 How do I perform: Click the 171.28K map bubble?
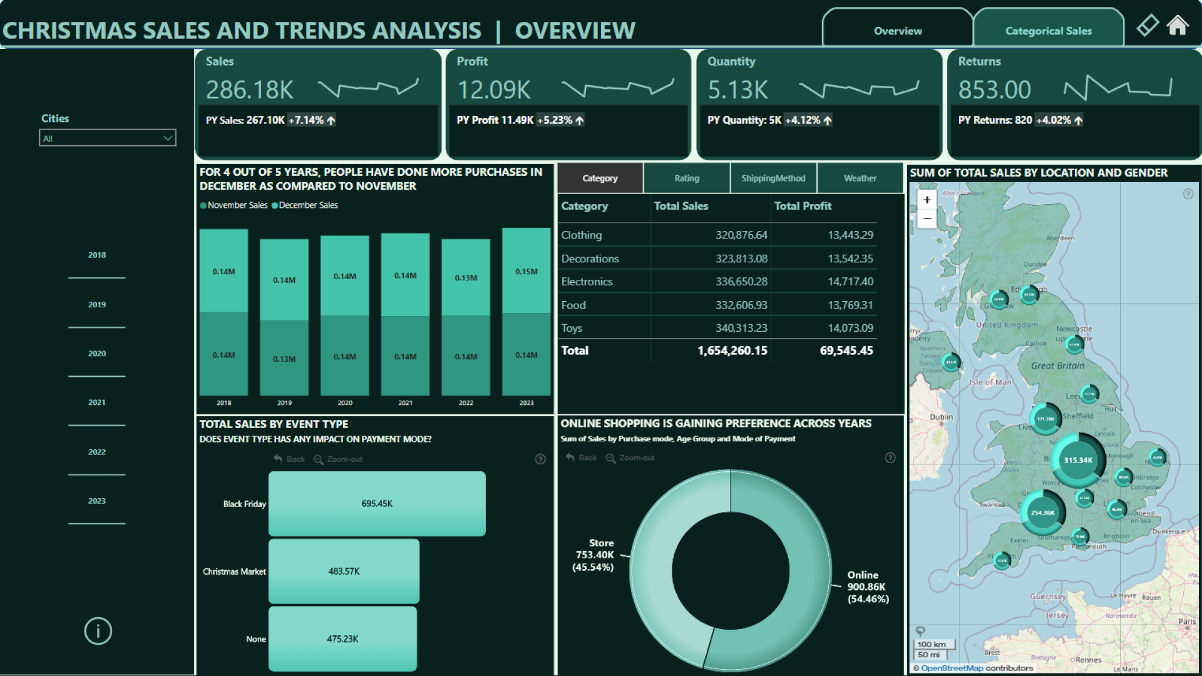pyautogui.click(x=1045, y=419)
